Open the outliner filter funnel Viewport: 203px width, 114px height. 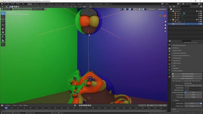click(197, 6)
